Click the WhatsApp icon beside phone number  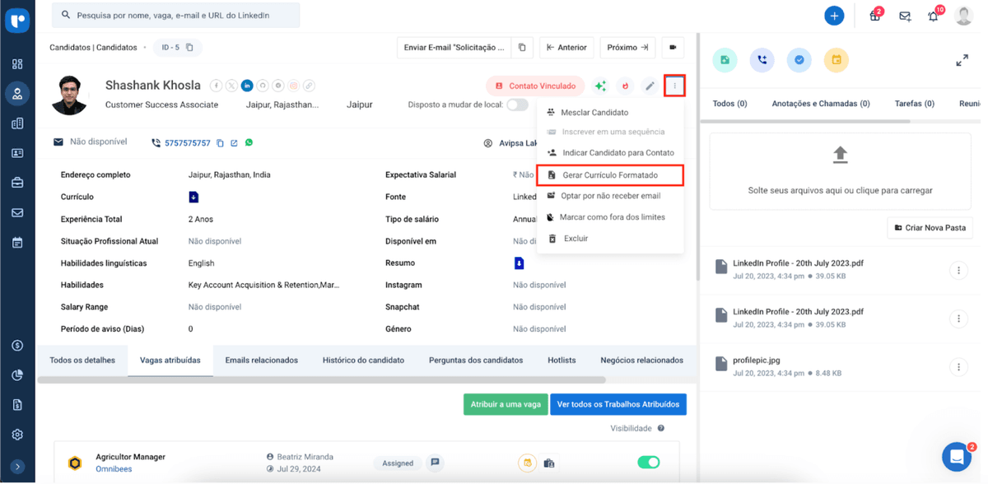tap(249, 142)
